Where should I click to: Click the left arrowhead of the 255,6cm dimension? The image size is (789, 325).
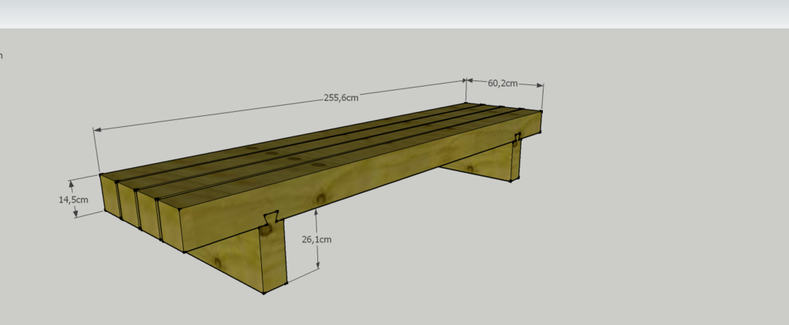96,129
